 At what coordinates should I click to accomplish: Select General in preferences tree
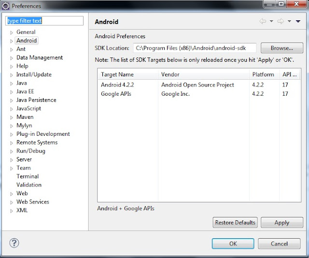pos(26,32)
